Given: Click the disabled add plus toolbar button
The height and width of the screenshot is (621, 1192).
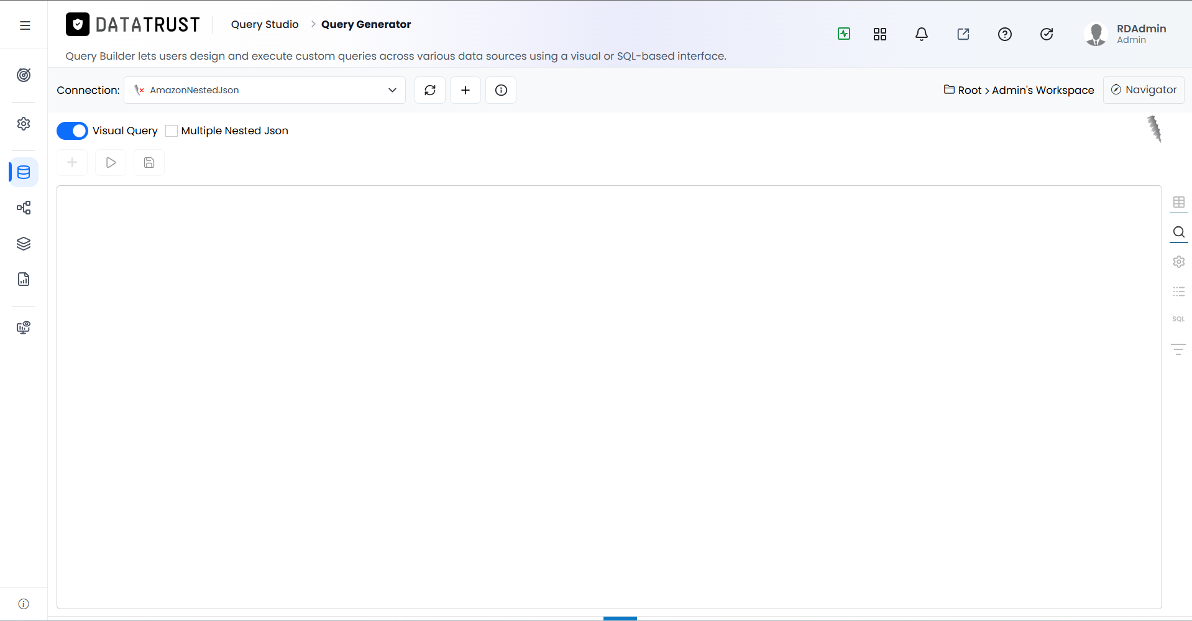Looking at the screenshot, I should point(72,163).
